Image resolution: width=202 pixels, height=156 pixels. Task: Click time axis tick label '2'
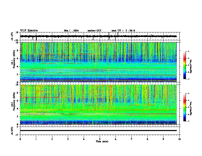tap(52, 139)
